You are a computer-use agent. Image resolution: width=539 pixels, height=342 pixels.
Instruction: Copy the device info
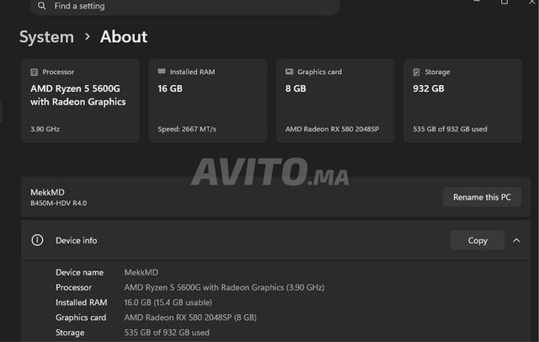[478, 240]
